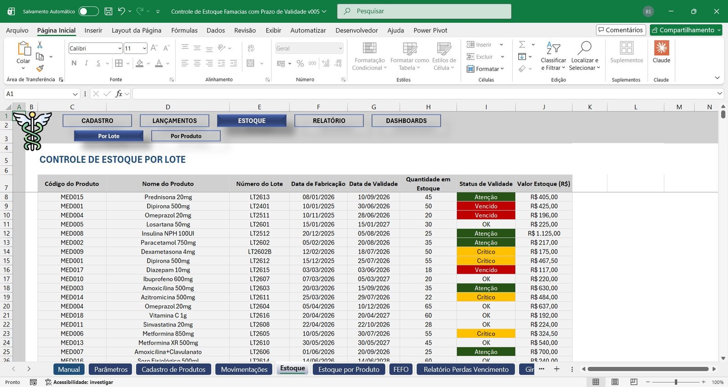
Task: Open the Formatar cells dropdown
Action: pyautogui.click(x=485, y=69)
